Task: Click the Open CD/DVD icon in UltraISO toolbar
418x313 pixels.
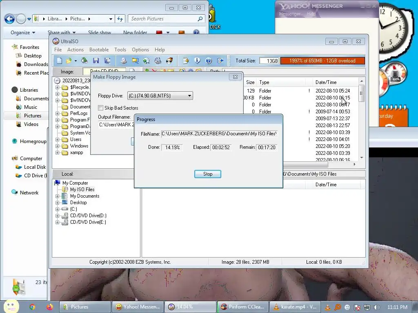Action: [84, 61]
